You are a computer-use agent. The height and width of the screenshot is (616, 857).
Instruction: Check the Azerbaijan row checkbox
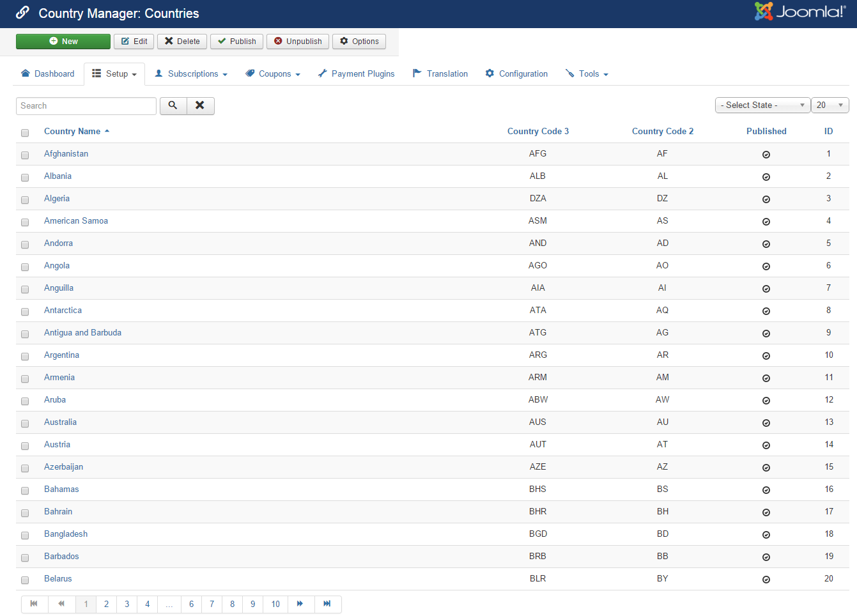(x=25, y=468)
